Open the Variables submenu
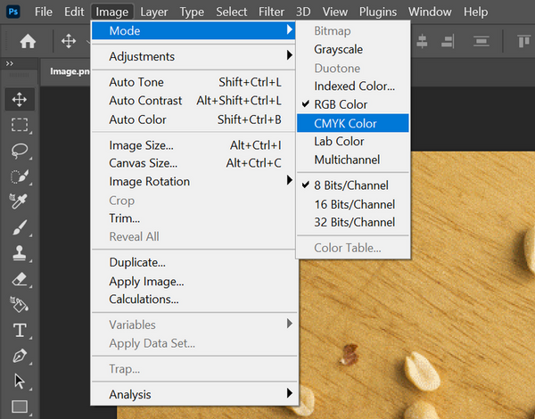The width and height of the screenshot is (535, 419). pos(193,325)
